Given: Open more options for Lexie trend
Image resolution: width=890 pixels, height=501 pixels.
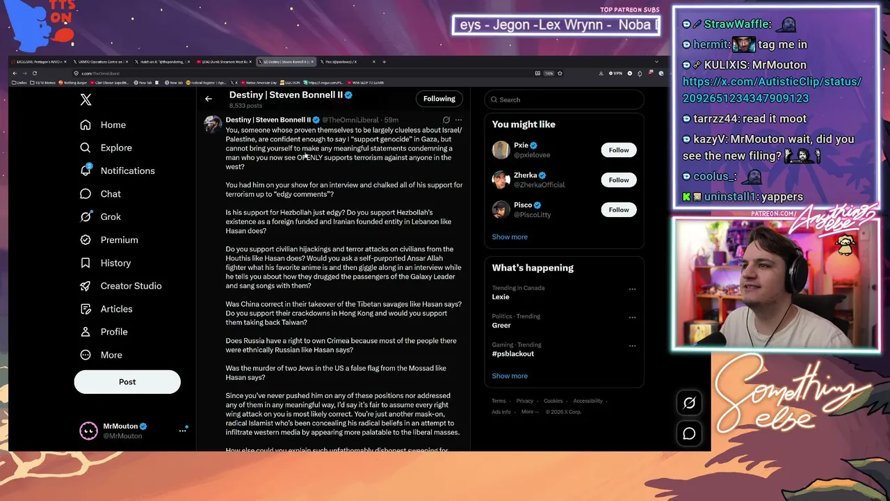Looking at the screenshot, I should pos(632,289).
